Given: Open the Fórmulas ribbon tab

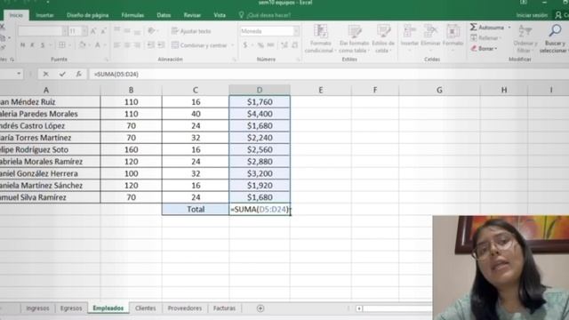Looking at the screenshot, I should click(x=132, y=15).
